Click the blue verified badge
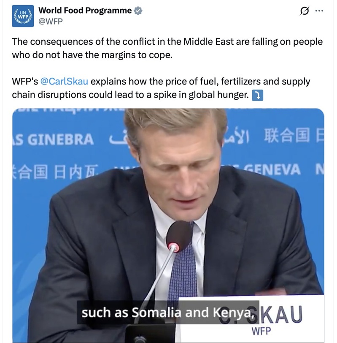The height and width of the screenshot is (343, 337). [138, 11]
